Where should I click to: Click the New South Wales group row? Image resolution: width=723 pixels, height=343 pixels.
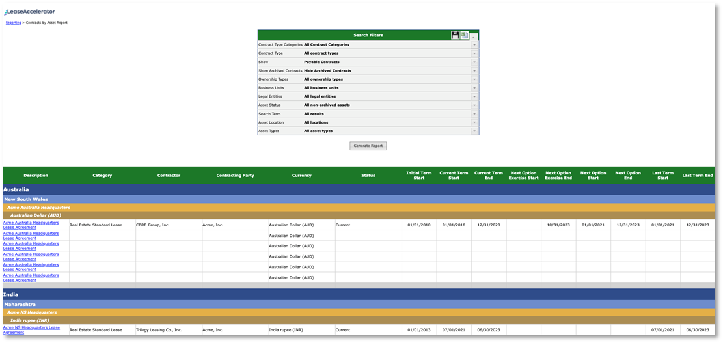point(359,199)
